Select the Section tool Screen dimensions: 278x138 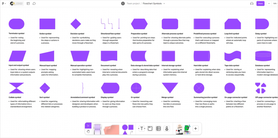click(150, 129)
